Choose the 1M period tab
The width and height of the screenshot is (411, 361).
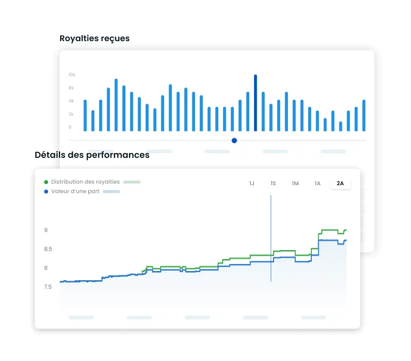click(295, 183)
